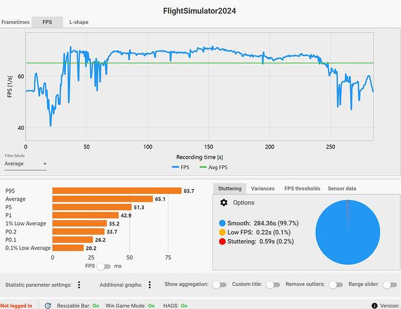The height and width of the screenshot is (309, 401).
Task: Open the Variances tab
Action: (x=263, y=189)
